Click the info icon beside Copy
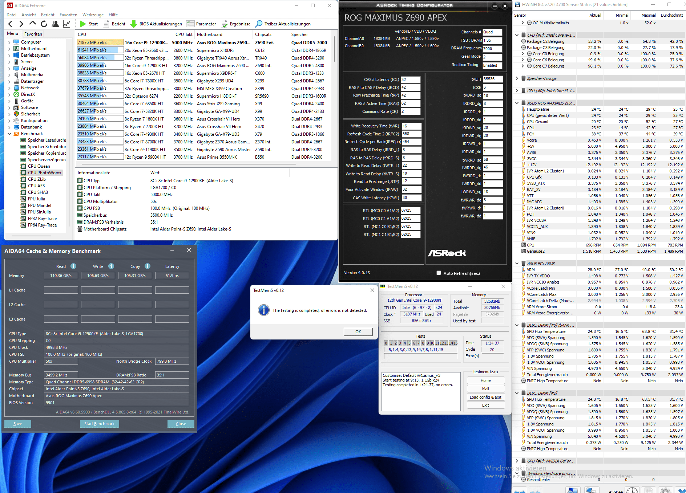686x493 pixels. (x=148, y=266)
